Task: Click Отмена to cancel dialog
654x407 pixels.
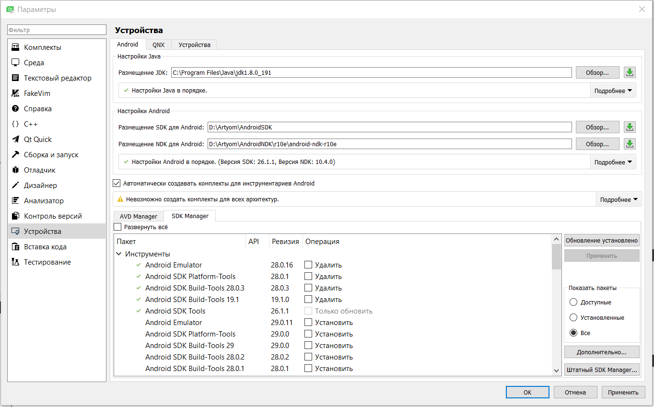Action: point(575,392)
